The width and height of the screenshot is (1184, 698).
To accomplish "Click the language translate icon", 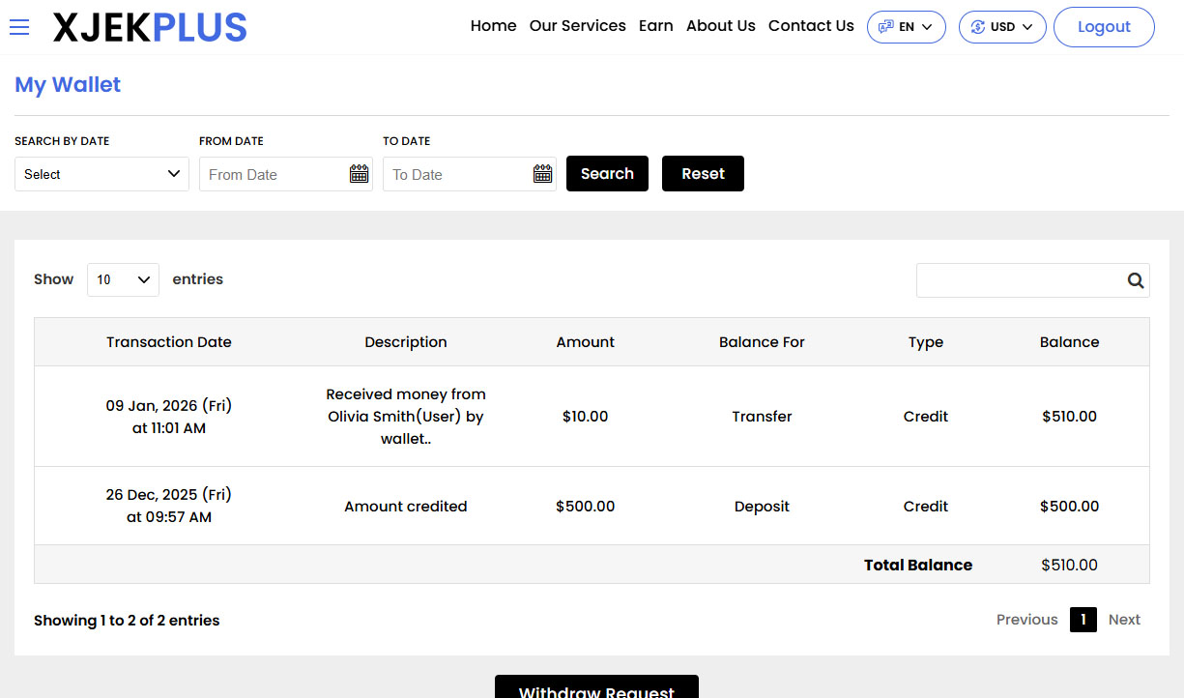I will (x=885, y=27).
